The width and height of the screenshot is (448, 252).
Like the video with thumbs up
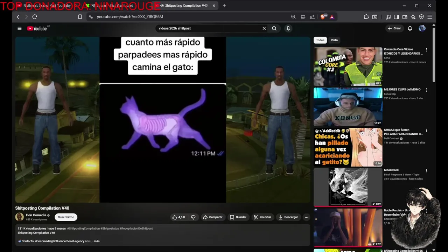pyautogui.click(x=178, y=217)
